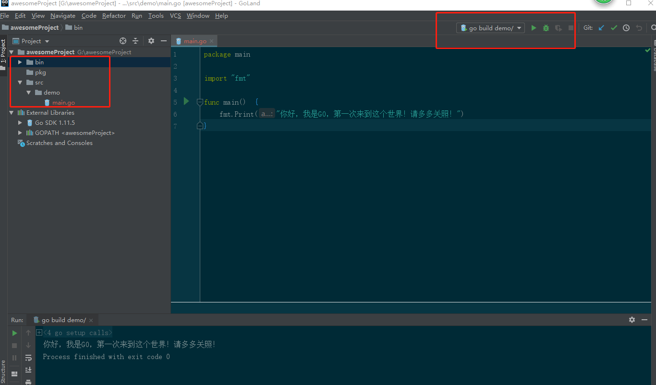The width and height of the screenshot is (656, 385).
Task: Open the go build demo/ configuration dropdown
Action: tap(490, 28)
